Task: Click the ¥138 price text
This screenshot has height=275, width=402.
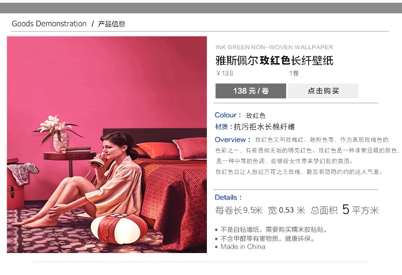Action: (x=225, y=73)
